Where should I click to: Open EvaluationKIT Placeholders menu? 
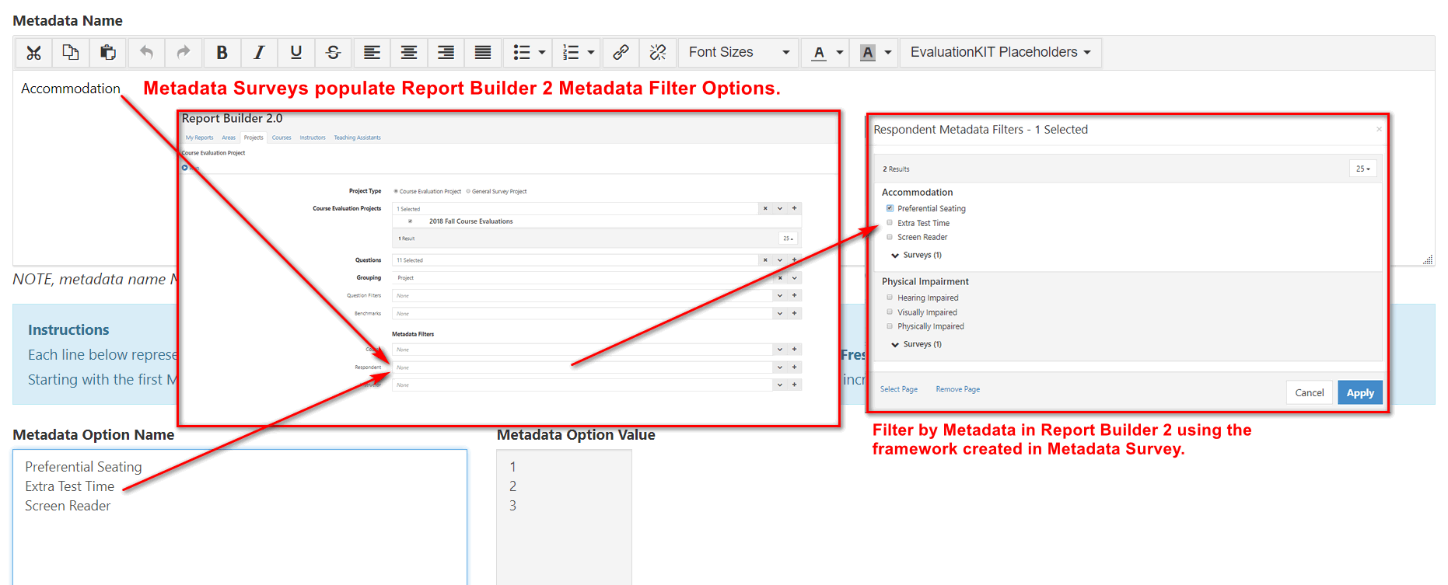(x=1000, y=53)
